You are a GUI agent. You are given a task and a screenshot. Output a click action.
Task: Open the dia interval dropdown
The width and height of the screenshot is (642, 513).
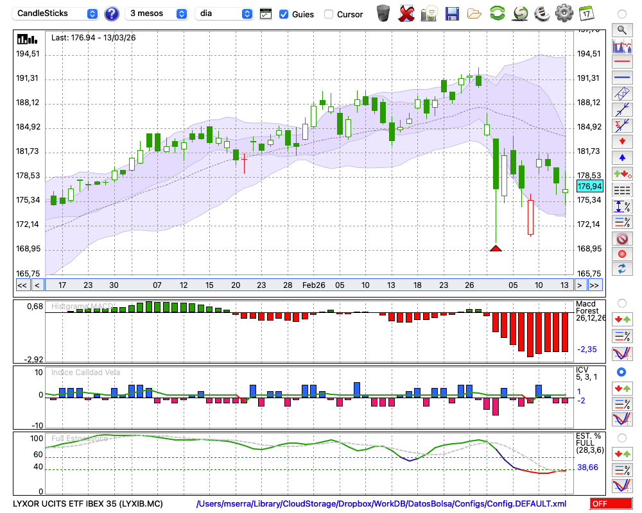(224, 13)
